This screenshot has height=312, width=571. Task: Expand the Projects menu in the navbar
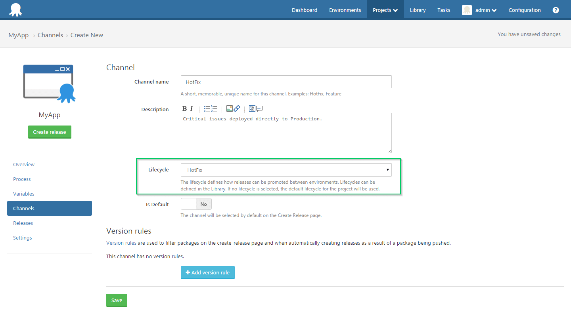click(x=385, y=10)
